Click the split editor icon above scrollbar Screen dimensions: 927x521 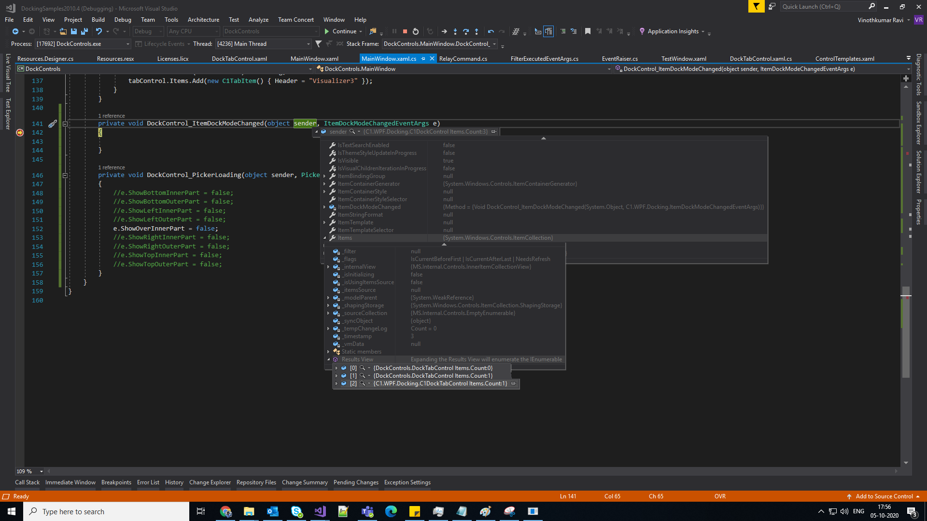point(906,78)
